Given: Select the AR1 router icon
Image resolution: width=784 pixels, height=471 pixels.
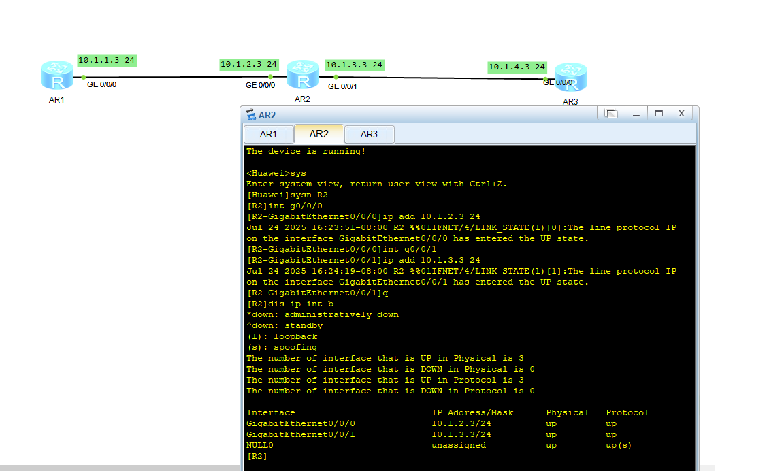Looking at the screenshot, I should pos(57,76).
